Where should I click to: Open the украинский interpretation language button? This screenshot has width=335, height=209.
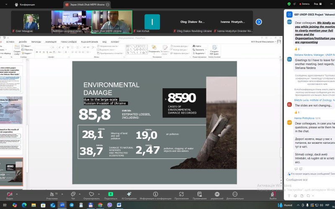217,195
